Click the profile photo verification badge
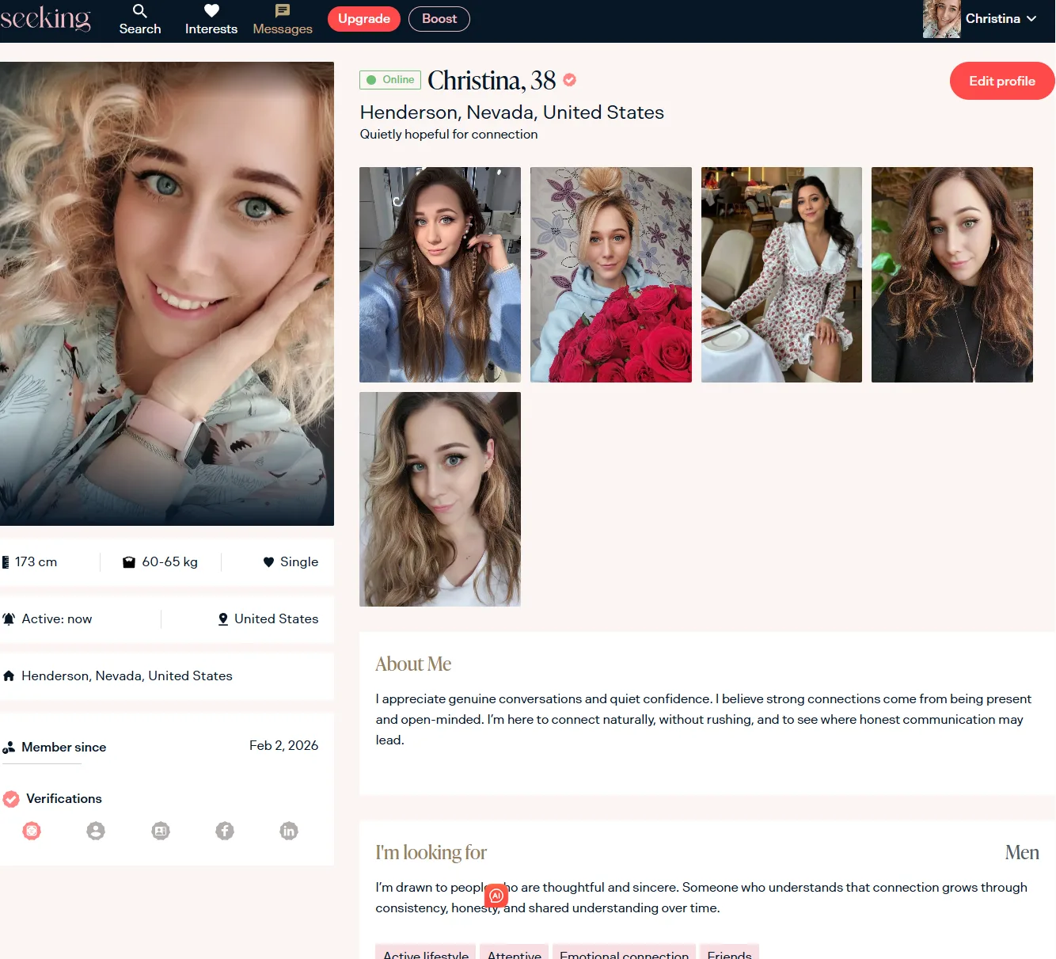 [x=96, y=831]
